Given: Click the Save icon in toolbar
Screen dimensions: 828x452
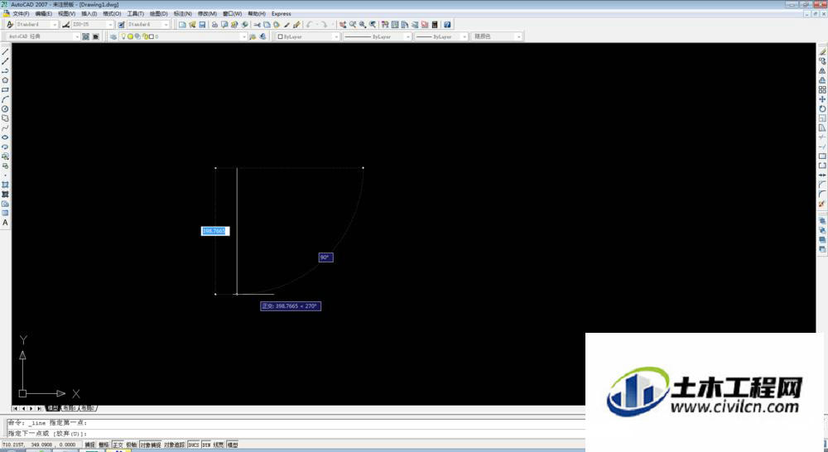Looking at the screenshot, I should pyautogui.click(x=202, y=25).
